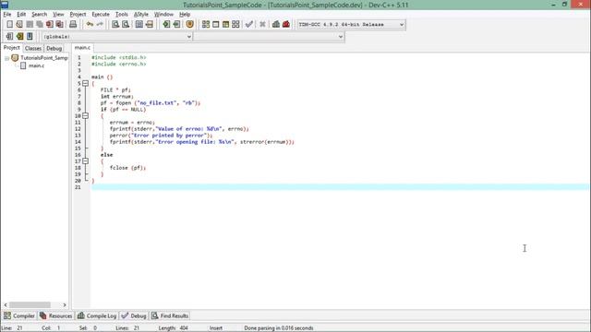The image size is (591, 332).
Task: Click the Goto Function toolbar icon
Action: 139,25
